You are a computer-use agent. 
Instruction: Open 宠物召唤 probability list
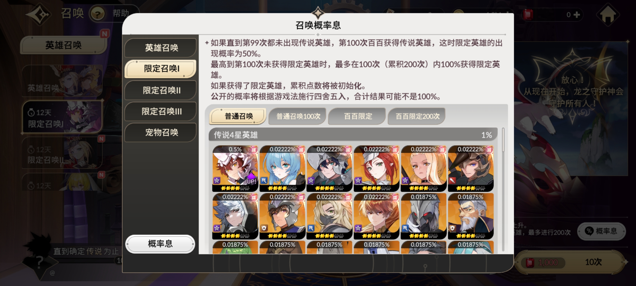[x=161, y=132]
